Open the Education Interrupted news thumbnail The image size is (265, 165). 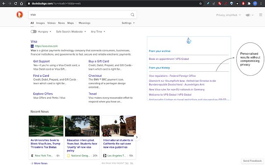[82, 126]
